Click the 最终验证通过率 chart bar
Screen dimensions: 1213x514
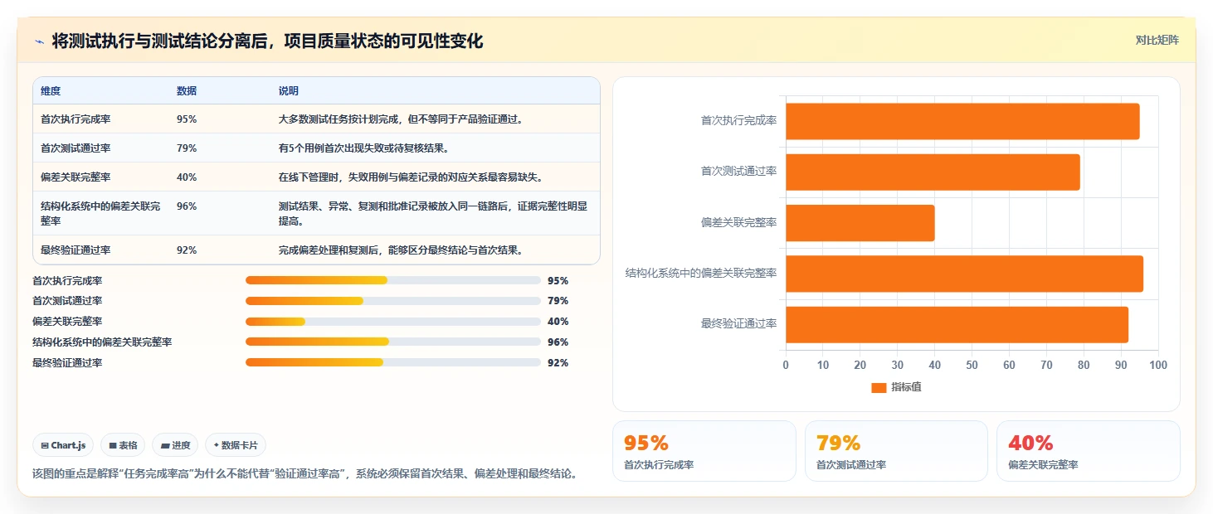click(x=957, y=324)
